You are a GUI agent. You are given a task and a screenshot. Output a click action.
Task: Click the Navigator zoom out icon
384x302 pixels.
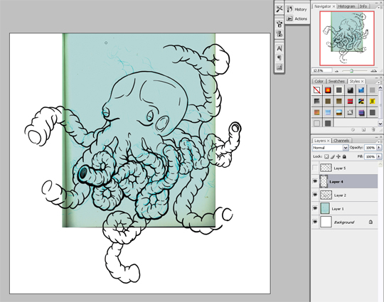[x=336, y=71]
